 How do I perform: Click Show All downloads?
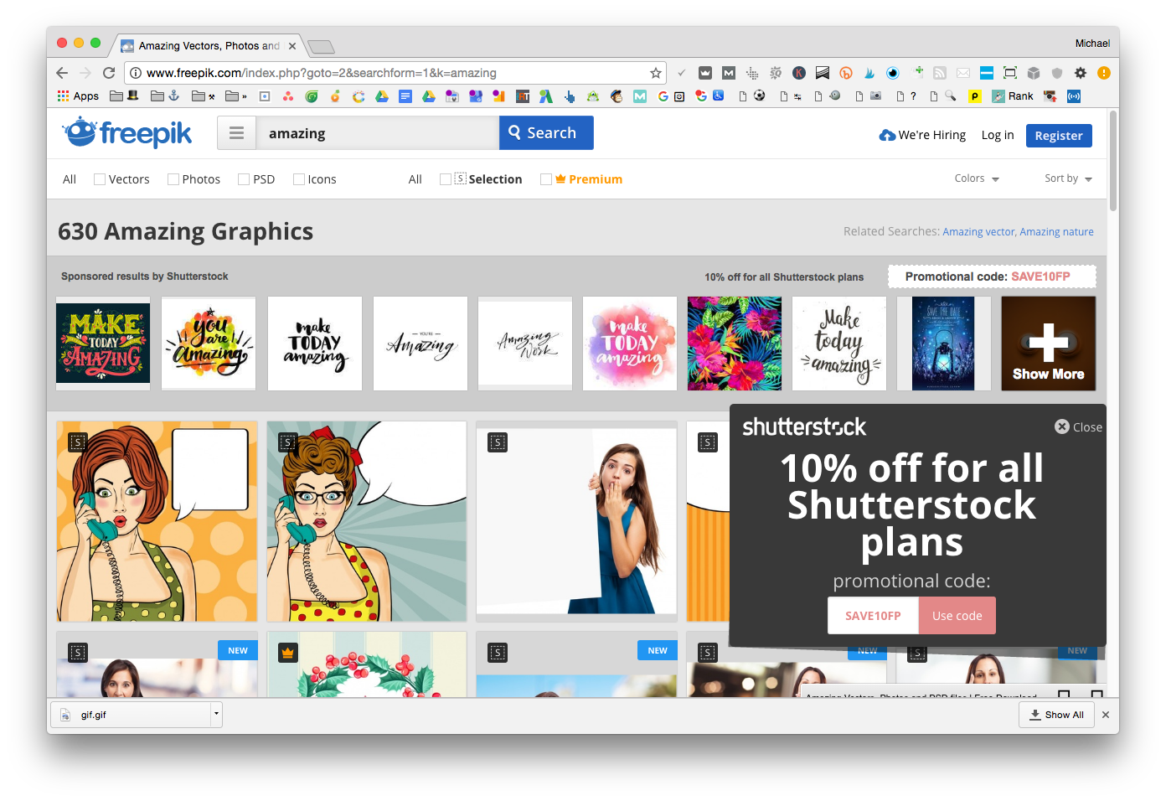(x=1057, y=715)
